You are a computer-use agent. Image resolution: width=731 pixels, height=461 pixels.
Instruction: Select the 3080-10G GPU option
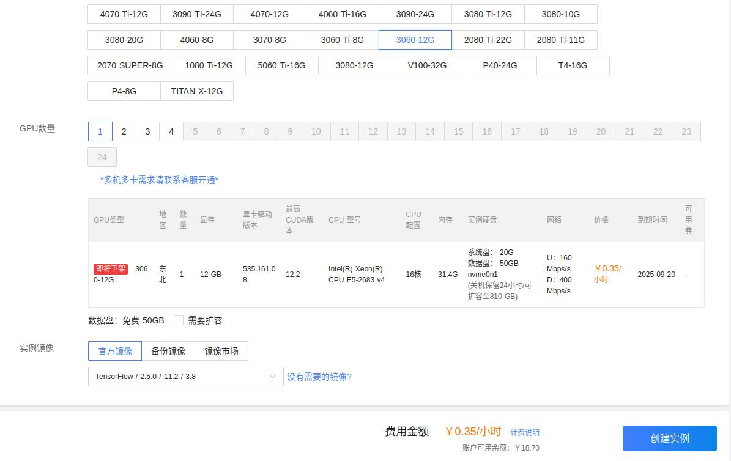561,14
